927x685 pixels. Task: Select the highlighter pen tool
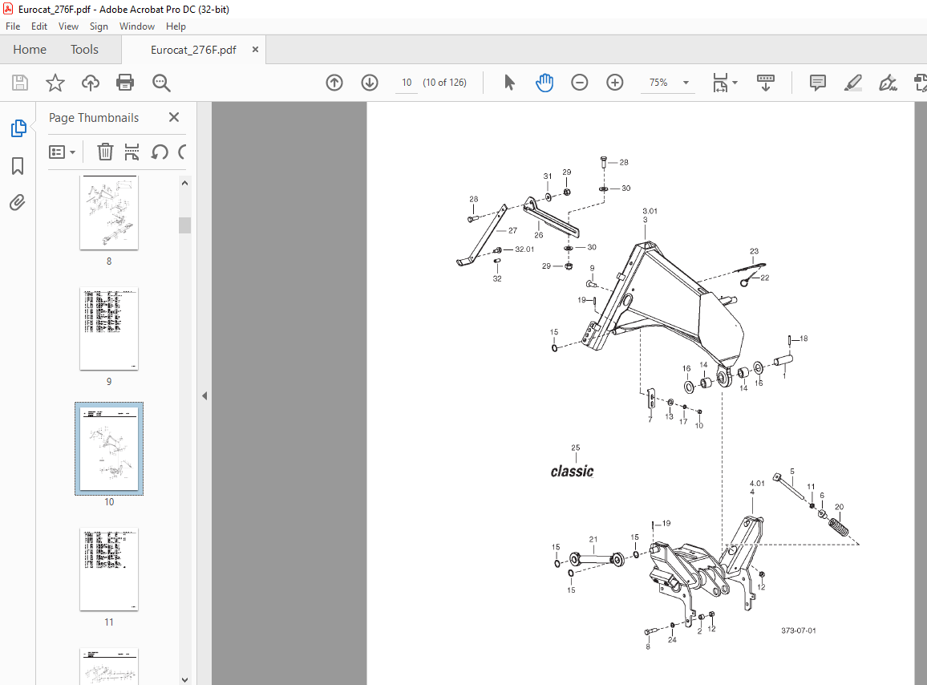click(x=852, y=83)
